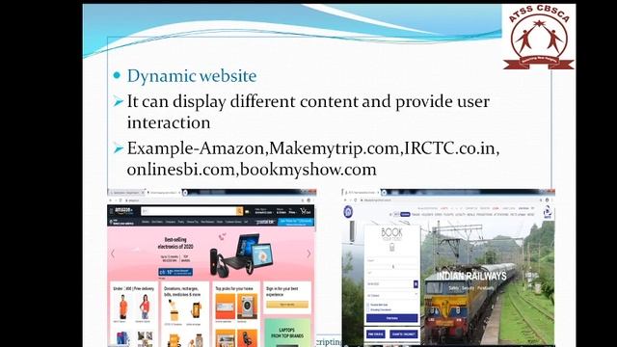Click the yellow Amazon sign in button
The height and width of the screenshot is (347, 617).
(x=287, y=305)
